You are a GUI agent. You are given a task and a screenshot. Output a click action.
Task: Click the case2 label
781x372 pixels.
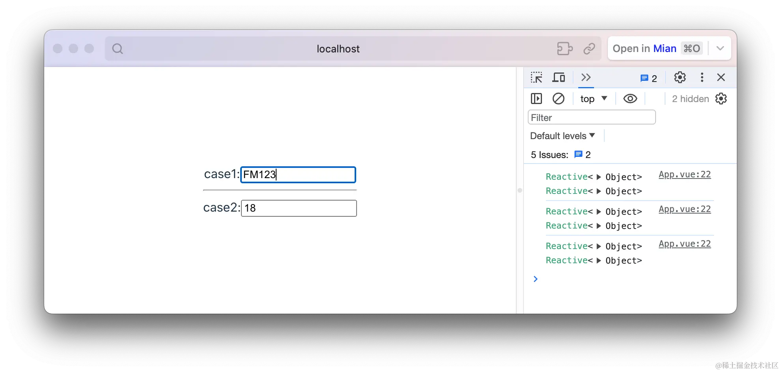tap(222, 207)
